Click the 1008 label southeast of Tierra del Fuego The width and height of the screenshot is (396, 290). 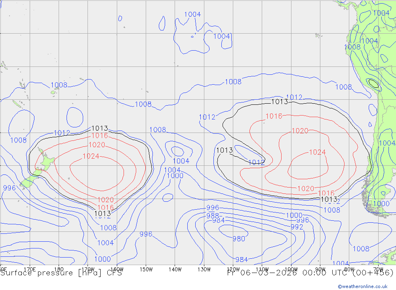pyautogui.click(x=361, y=248)
